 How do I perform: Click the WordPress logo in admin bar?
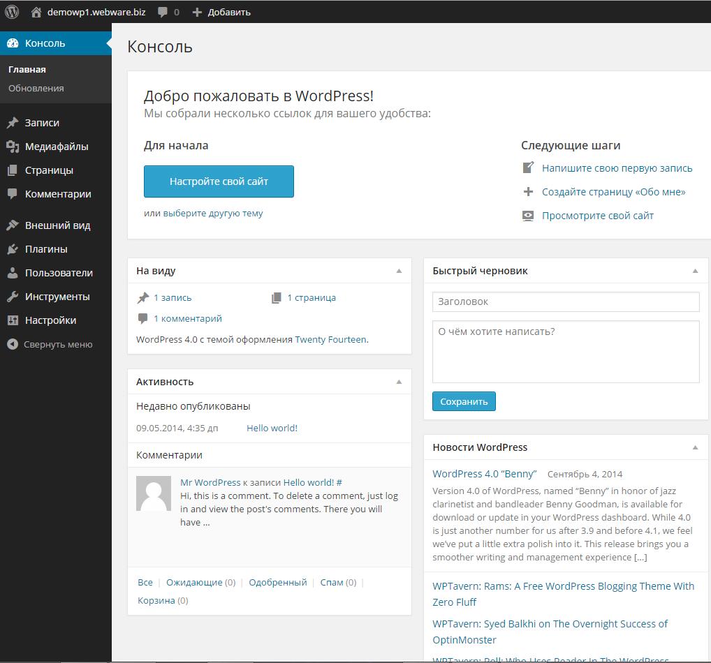(12, 12)
